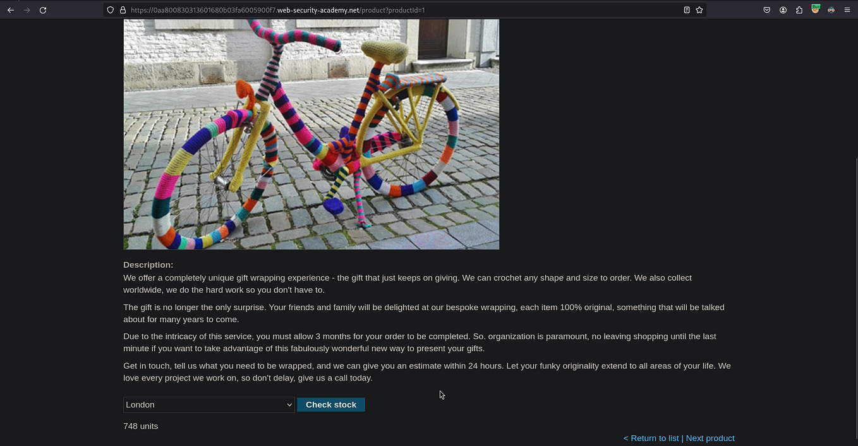858x446 pixels.
Task: Toggle Reader View for the page
Action: point(686,10)
